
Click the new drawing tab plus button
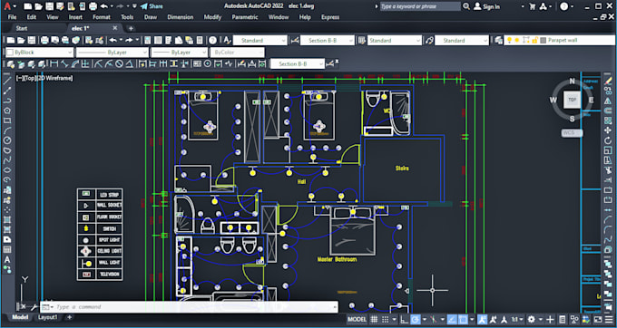click(x=131, y=28)
